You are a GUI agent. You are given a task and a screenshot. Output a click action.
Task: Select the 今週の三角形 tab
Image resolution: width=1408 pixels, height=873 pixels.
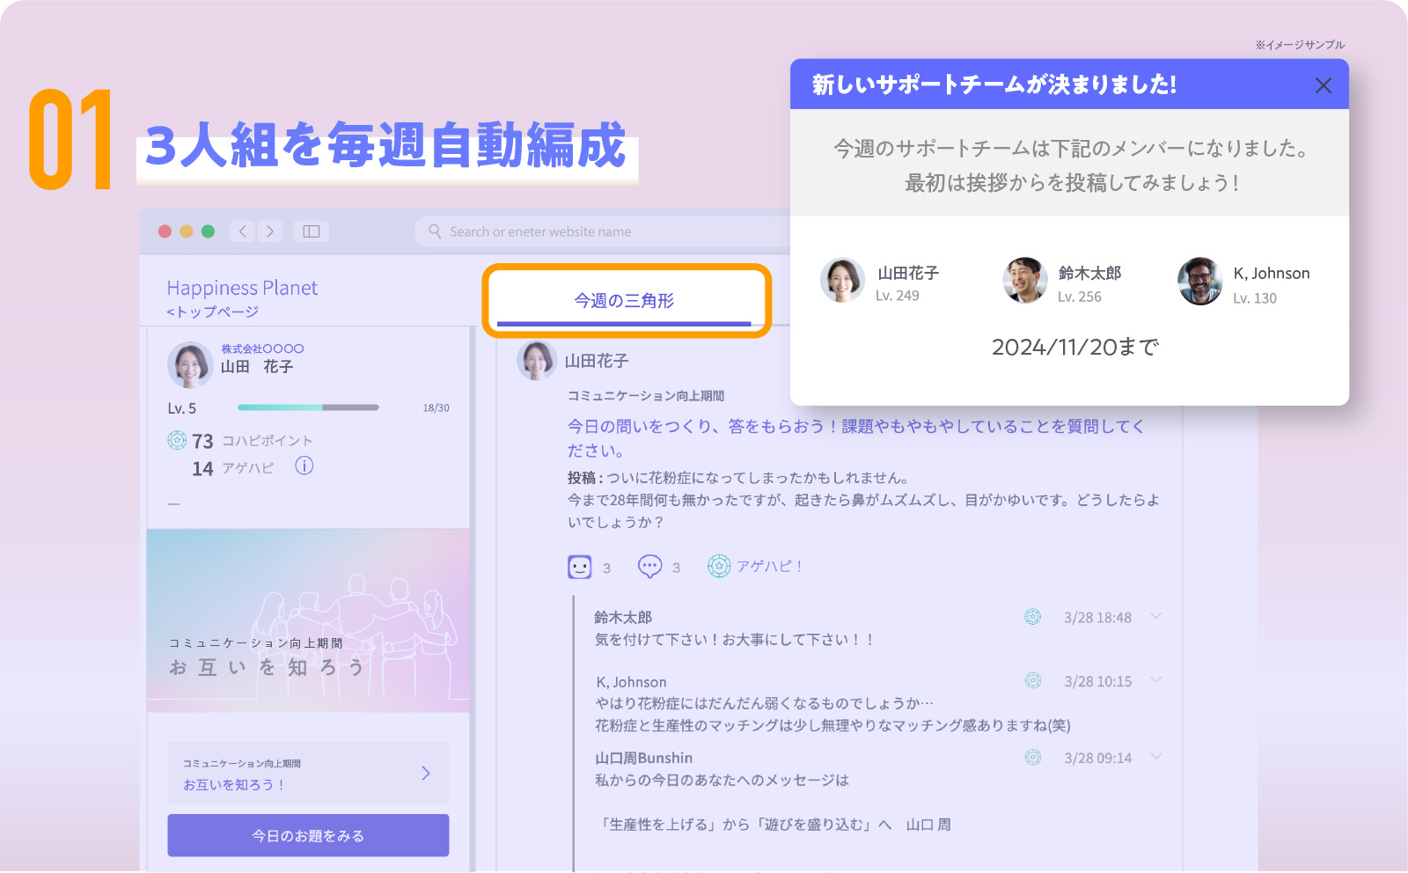(625, 301)
